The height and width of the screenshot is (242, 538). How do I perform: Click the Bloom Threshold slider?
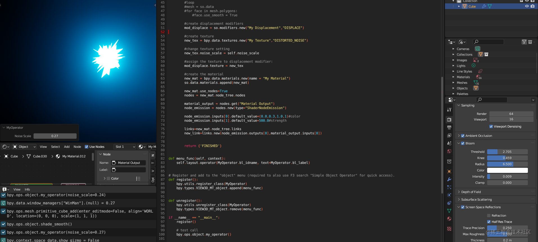(x=507, y=152)
